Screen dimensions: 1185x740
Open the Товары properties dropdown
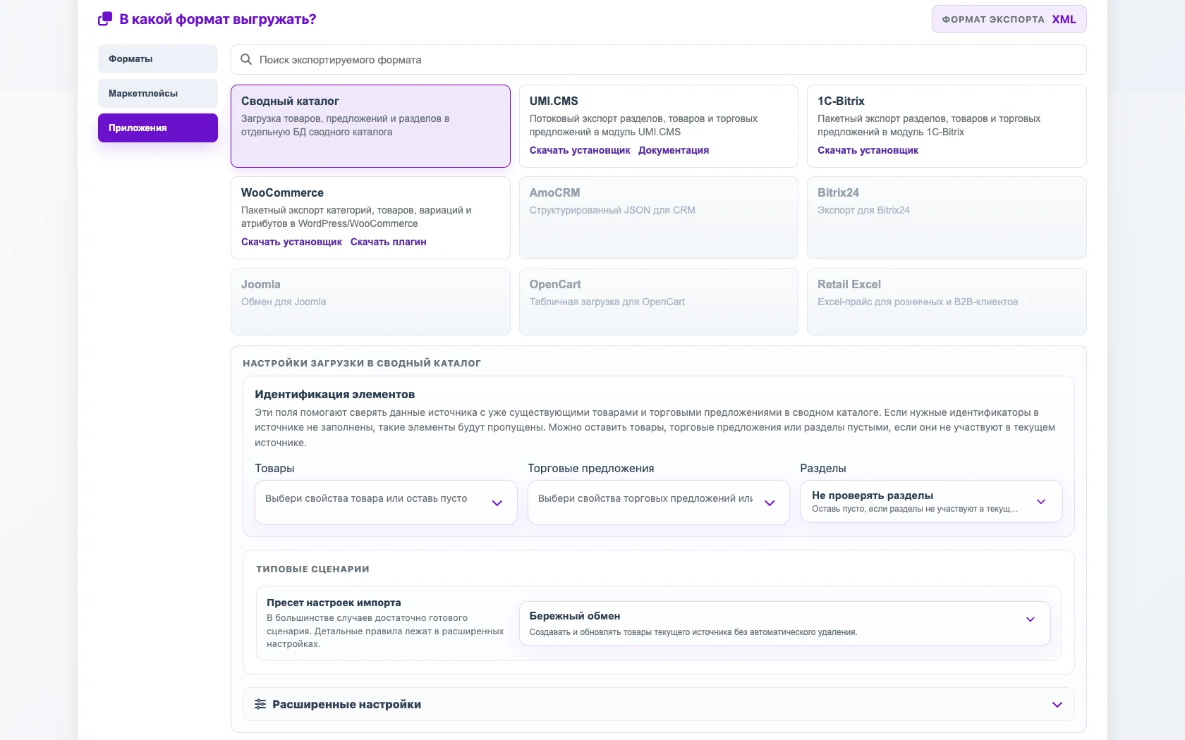pyautogui.click(x=386, y=502)
